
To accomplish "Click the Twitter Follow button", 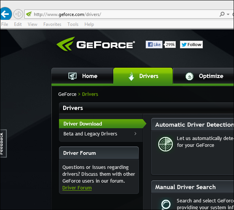I will point(191,45).
